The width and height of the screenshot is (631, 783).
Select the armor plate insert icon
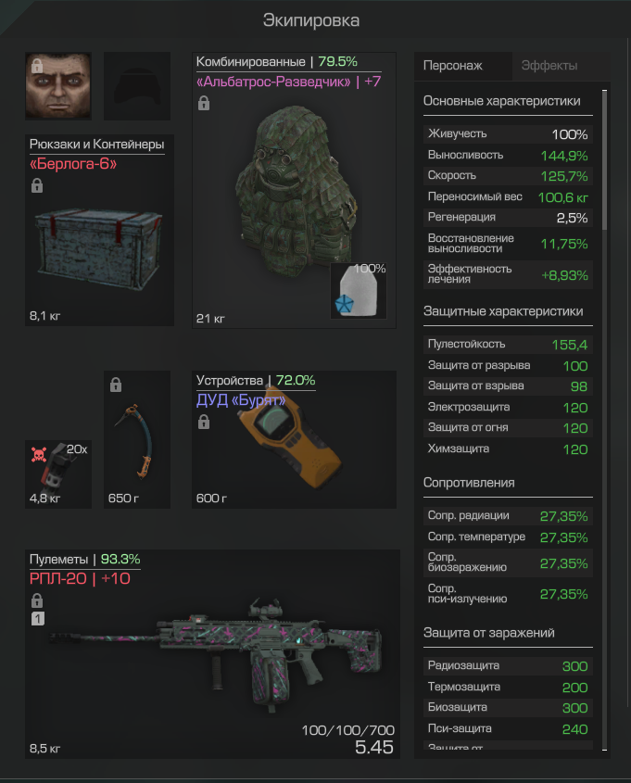pos(359,291)
